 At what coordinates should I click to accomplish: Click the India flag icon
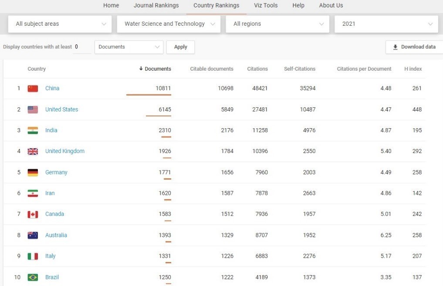pyautogui.click(x=33, y=130)
